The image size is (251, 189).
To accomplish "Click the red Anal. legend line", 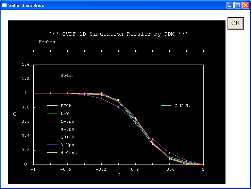I will [52, 75].
